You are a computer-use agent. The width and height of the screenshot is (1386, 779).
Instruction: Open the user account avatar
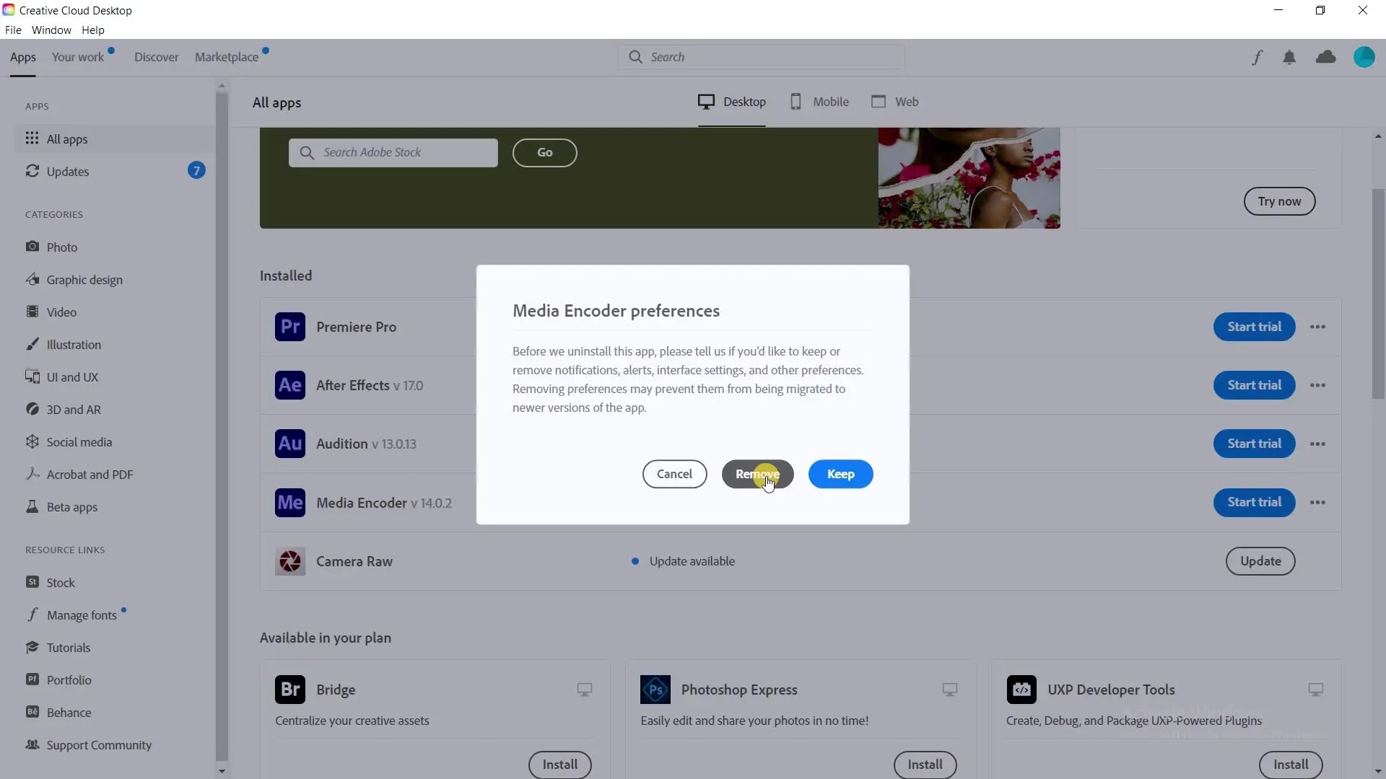(1364, 57)
